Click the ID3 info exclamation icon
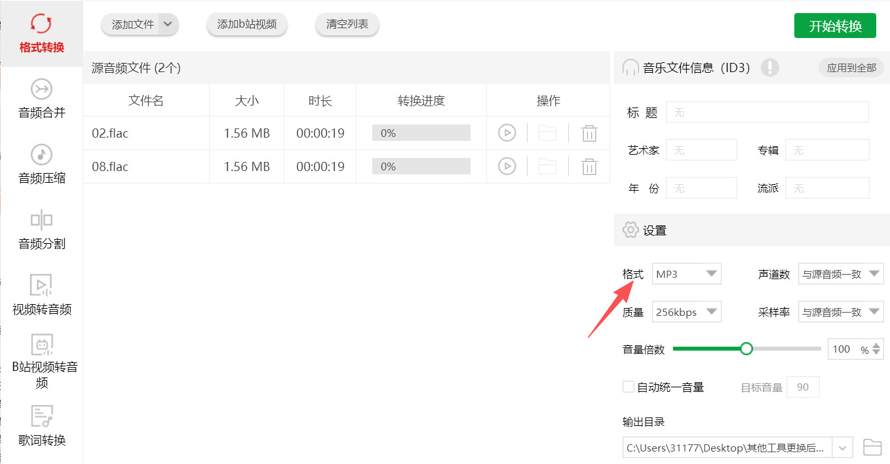The height and width of the screenshot is (464, 890). point(770,68)
